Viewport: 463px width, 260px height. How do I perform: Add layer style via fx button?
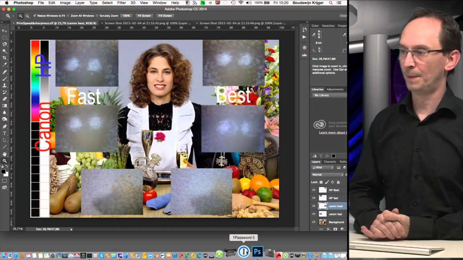pos(329,229)
